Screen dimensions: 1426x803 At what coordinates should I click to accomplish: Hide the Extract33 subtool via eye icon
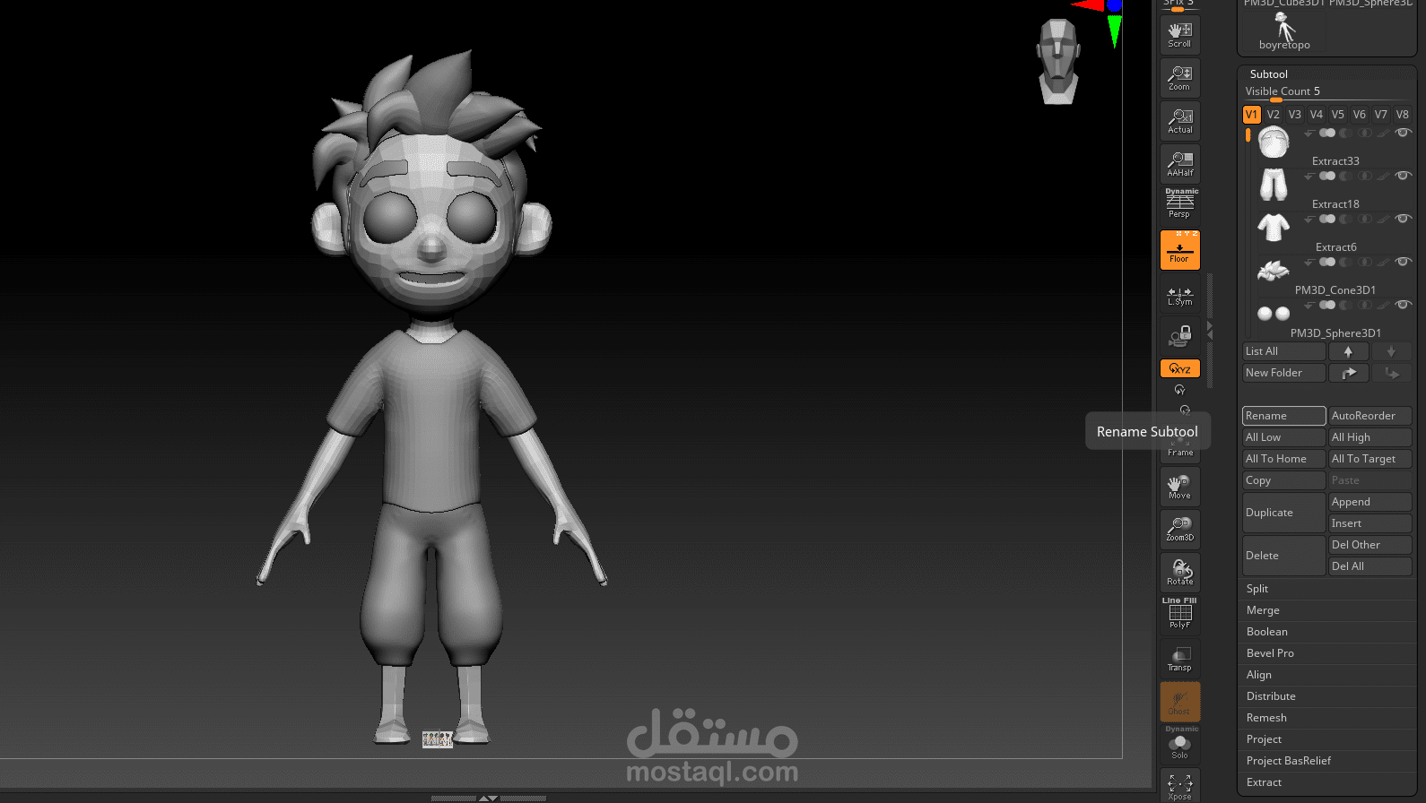[1404, 133]
